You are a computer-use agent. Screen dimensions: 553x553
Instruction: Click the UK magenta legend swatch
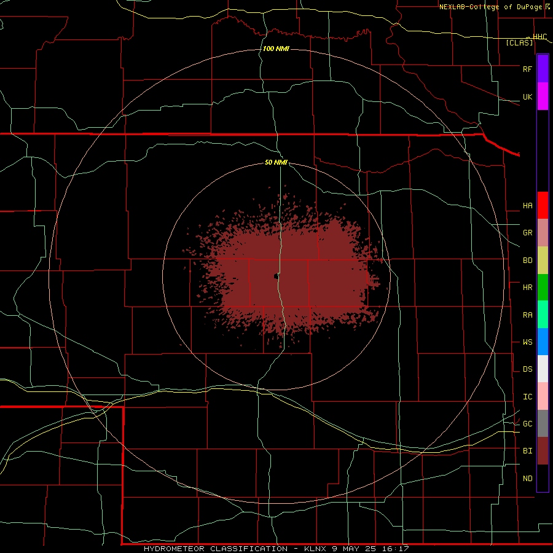tap(543, 96)
